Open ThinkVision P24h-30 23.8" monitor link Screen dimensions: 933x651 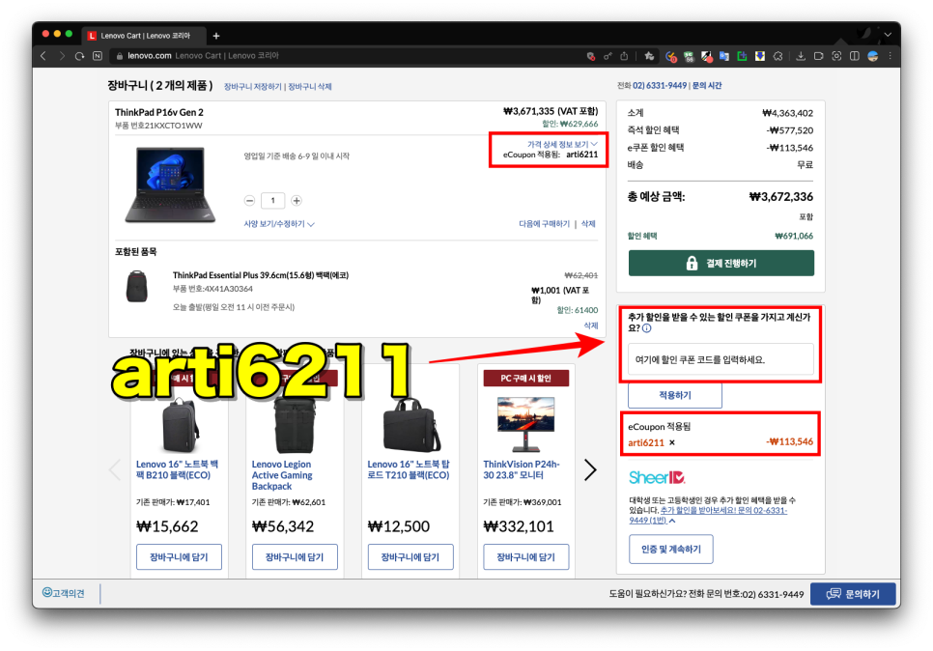pyautogui.click(x=522, y=469)
